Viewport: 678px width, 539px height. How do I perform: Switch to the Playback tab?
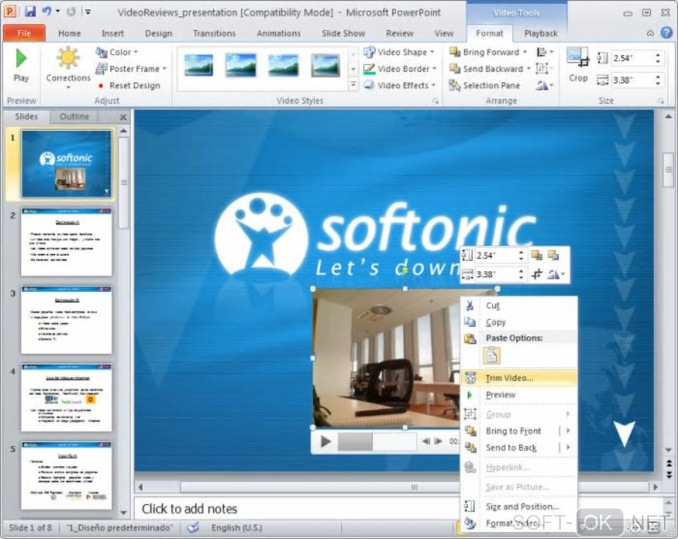540,33
